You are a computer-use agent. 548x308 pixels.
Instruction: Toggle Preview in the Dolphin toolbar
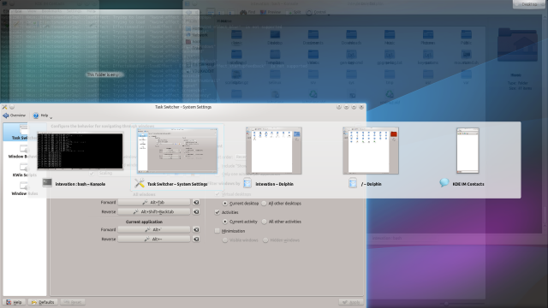(x=271, y=12)
